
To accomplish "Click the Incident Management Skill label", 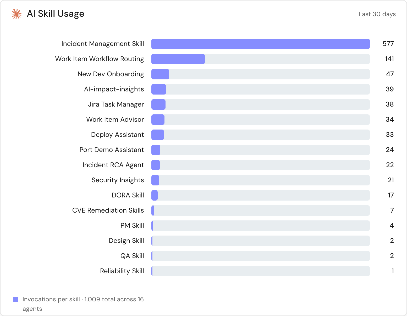I will click(103, 44).
